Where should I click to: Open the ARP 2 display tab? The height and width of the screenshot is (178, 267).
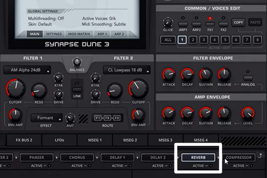click(x=119, y=34)
